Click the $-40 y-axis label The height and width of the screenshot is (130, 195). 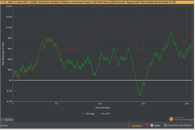coord(9,101)
